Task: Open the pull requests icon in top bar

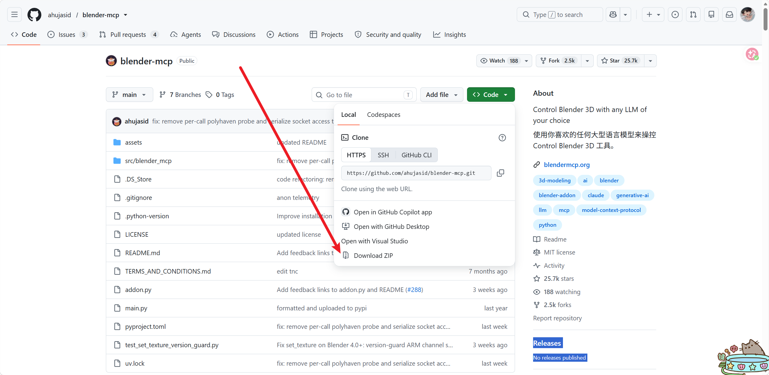Action: point(693,14)
